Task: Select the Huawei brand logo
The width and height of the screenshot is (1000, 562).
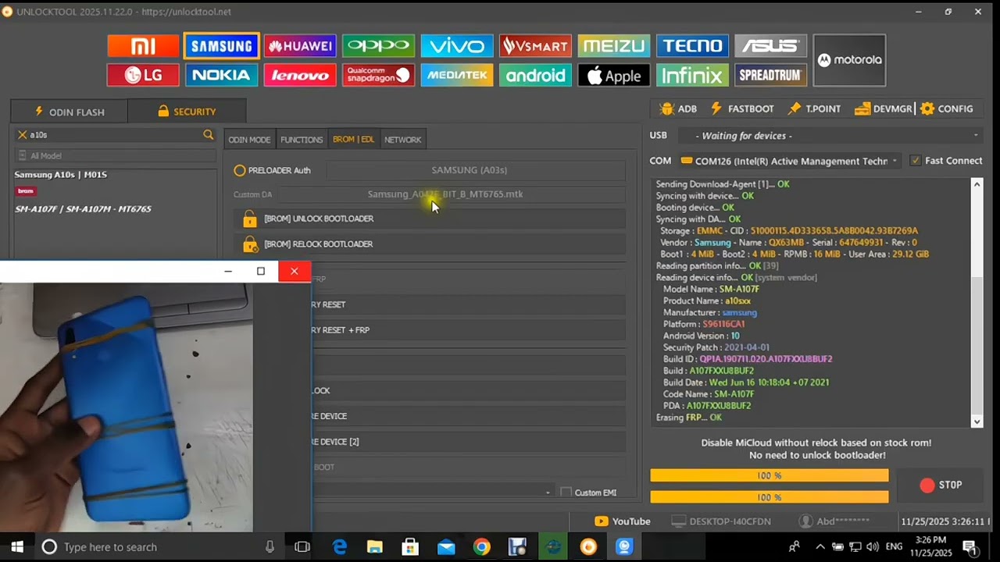Action: point(300,46)
